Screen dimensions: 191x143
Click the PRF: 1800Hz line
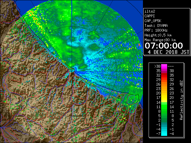click(156, 30)
